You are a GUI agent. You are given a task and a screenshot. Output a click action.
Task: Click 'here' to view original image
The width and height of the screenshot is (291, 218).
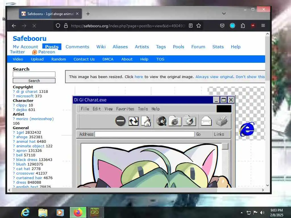139,77
